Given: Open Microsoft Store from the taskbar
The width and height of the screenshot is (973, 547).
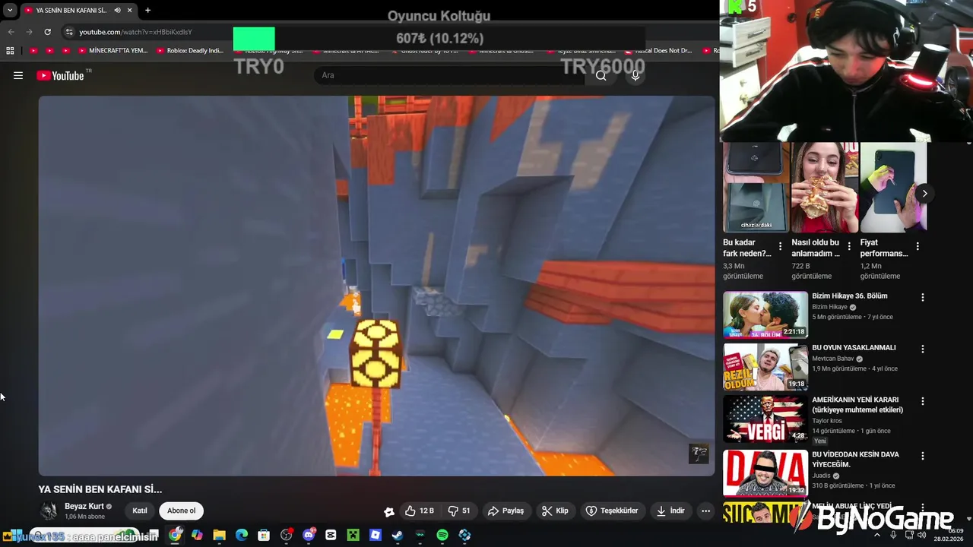Looking at the screenshot, I should pos(264,535).
